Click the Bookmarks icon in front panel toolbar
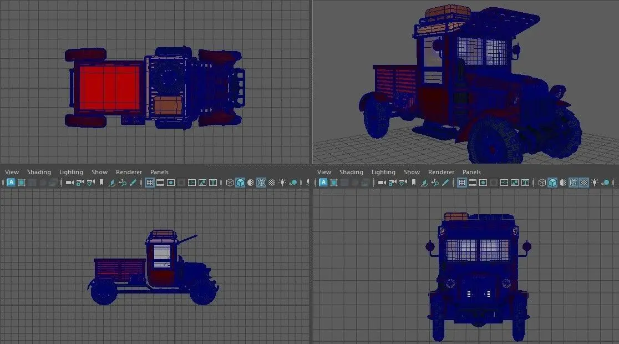The height and width of the screenshot is (344, 619). click(414, 183)
